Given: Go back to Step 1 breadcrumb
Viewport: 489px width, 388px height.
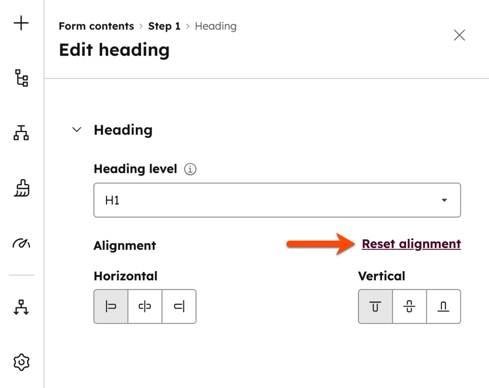Looking at the screenshot, I should (x=163, y=26).
